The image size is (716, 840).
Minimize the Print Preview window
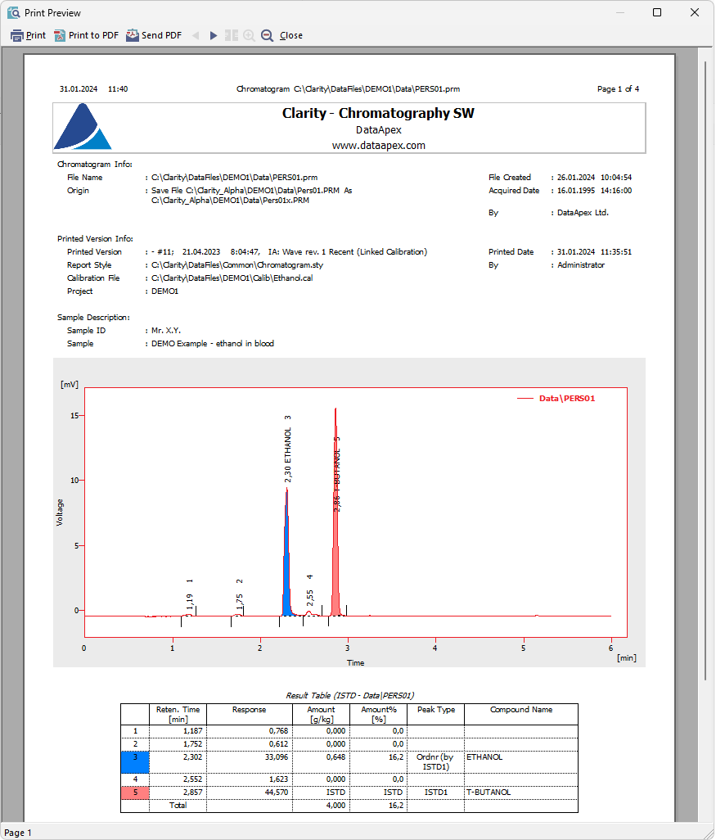tap(620, 12)
